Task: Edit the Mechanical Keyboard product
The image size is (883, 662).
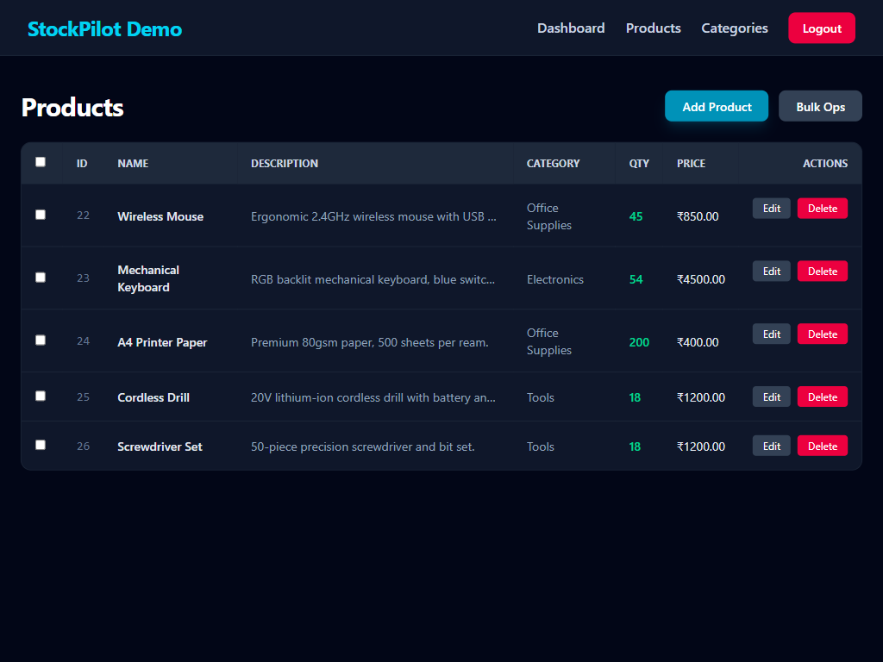Action: 772,272
